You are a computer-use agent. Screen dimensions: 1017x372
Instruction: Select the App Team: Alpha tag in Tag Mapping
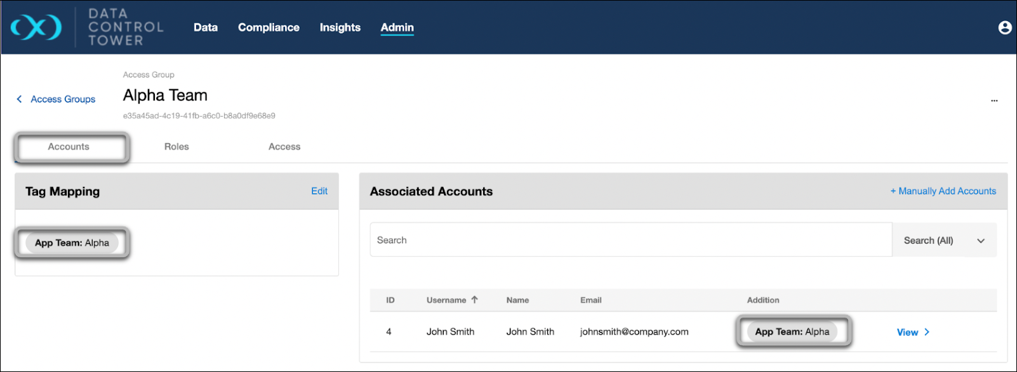click(72, 243)
